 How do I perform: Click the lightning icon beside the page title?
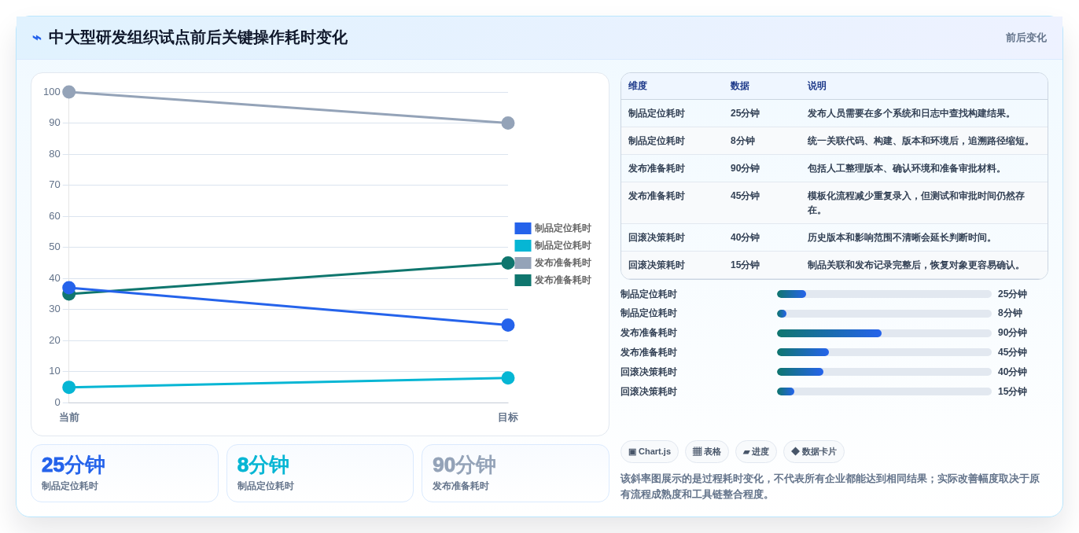(x=37, y=38)
